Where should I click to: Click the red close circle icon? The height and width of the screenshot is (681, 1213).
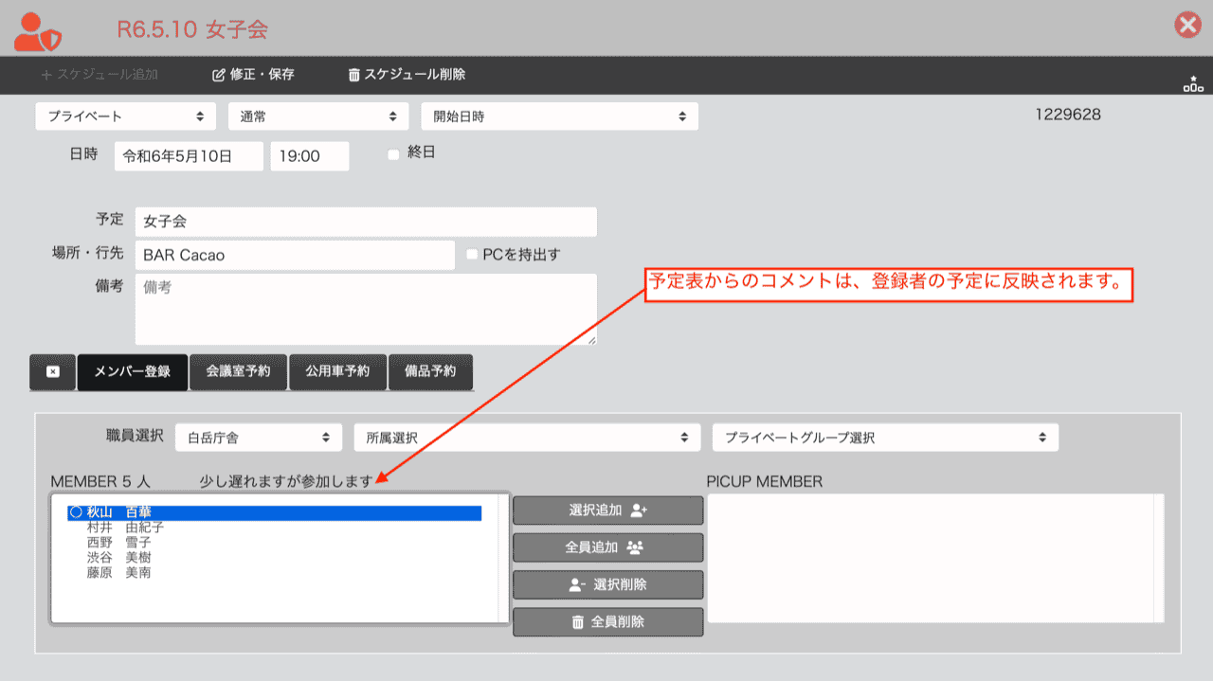pos(1187,26)
